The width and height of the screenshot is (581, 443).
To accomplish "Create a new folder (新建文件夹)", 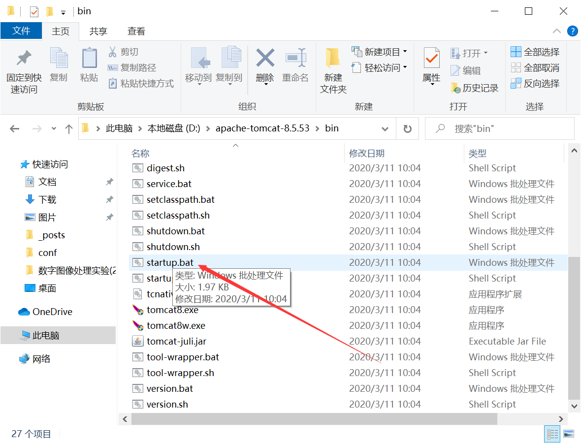I will 333,70.
